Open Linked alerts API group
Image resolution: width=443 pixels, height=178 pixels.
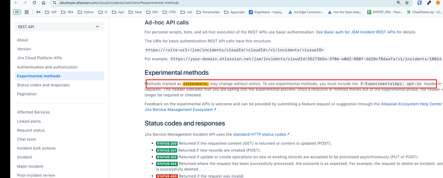pyautogui.click(x=29, y=121)
